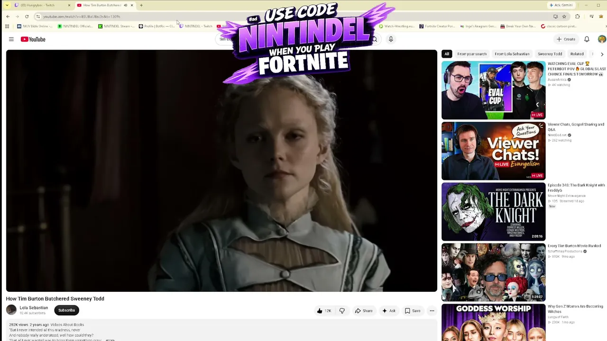The height and width of the screenshot is (341, 607).
Task: Select the 'From your search' chip
Action: (472, 54)
